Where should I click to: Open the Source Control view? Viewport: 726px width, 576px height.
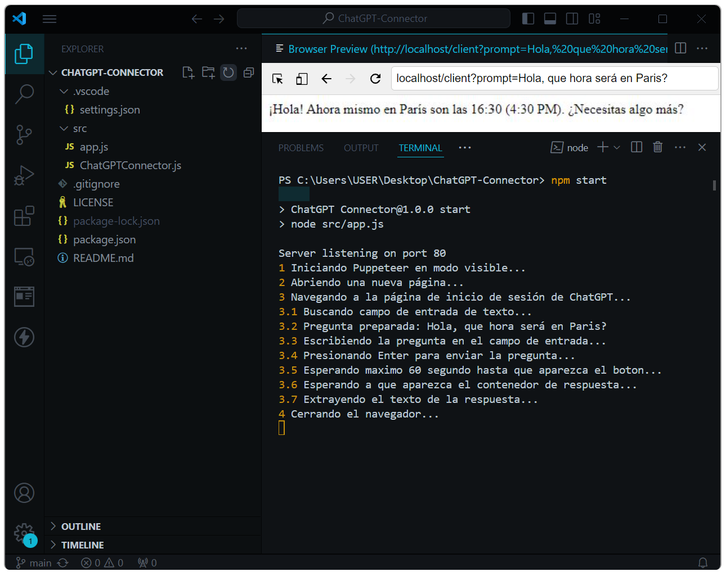24,135
